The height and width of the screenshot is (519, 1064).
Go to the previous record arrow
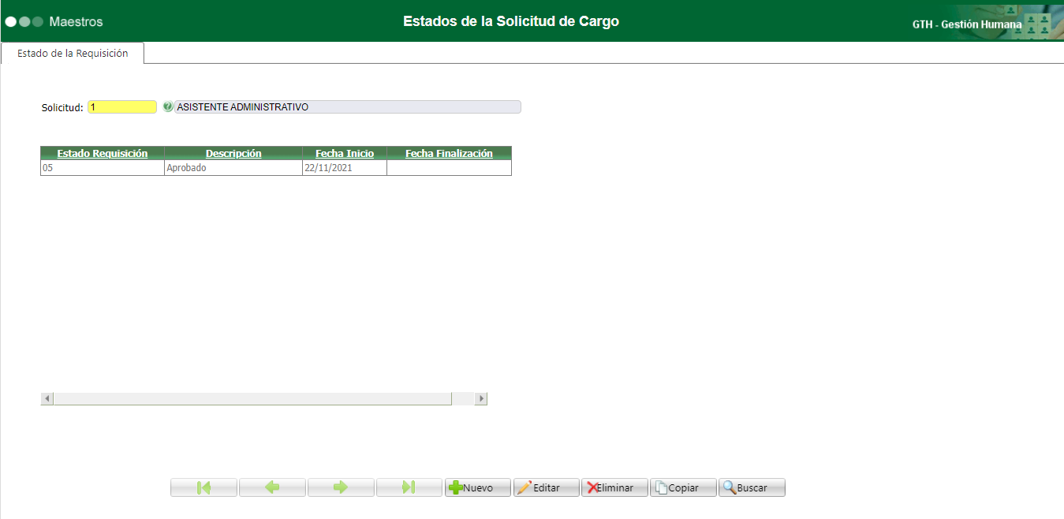[272, 487]
